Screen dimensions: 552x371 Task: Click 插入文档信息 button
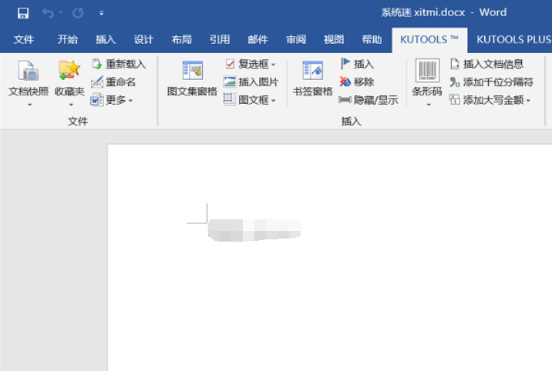(x=487, y=64)
